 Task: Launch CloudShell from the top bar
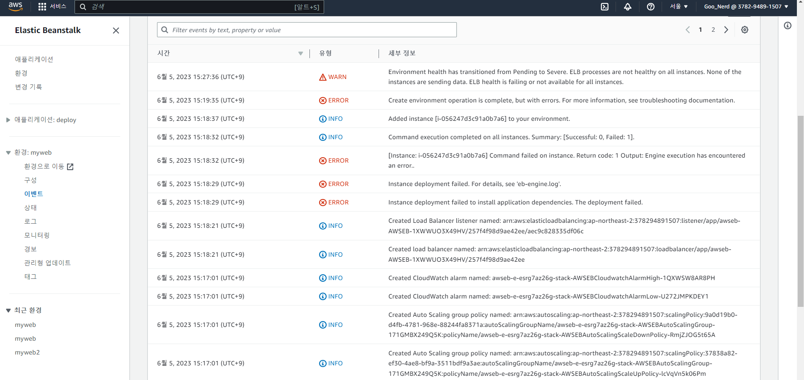pyautogui.click(x=604, y=7)
